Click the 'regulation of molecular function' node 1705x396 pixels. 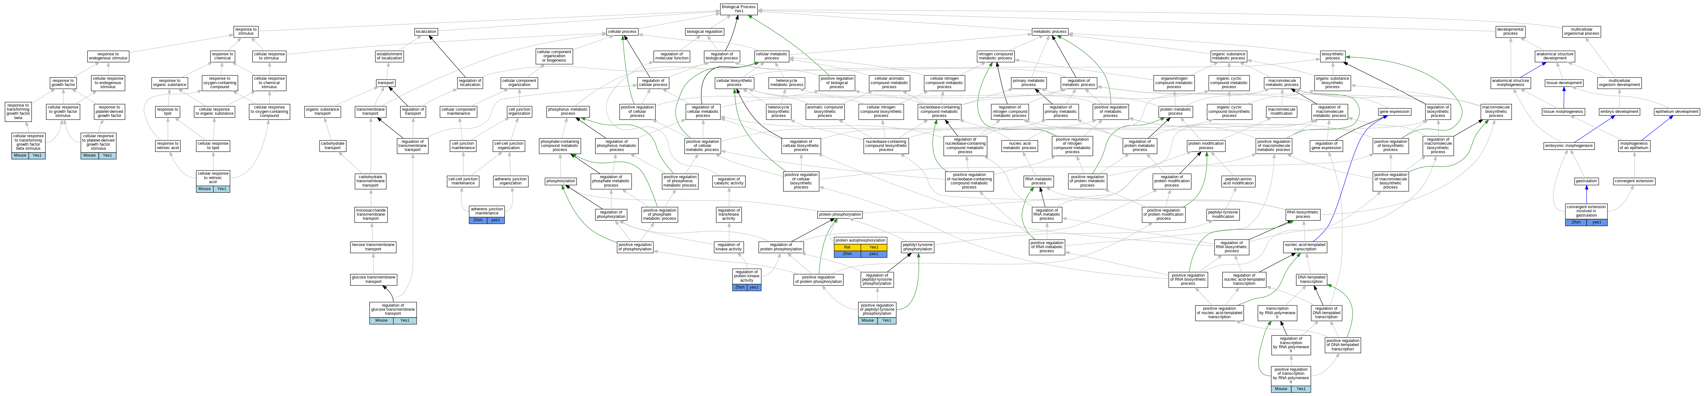(x=671, y=56)
